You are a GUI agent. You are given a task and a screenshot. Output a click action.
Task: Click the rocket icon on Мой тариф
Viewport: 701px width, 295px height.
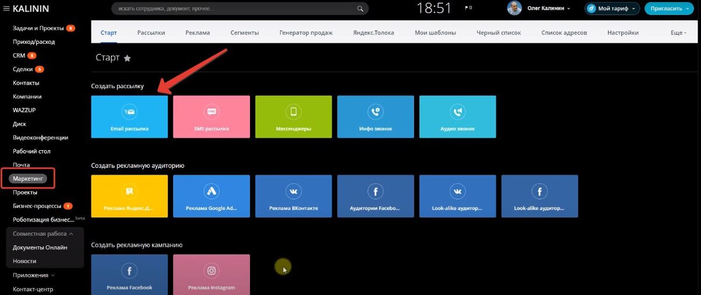click(591, 9)
